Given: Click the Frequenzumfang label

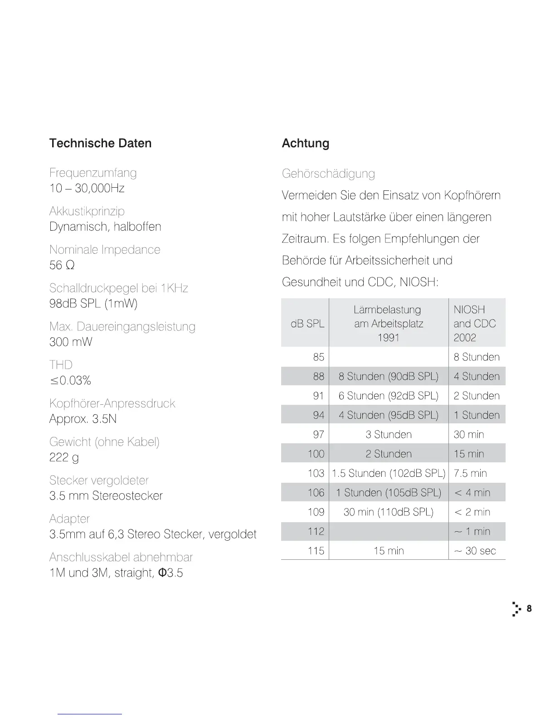Looking at the screenshot, I should coord(93,173).
